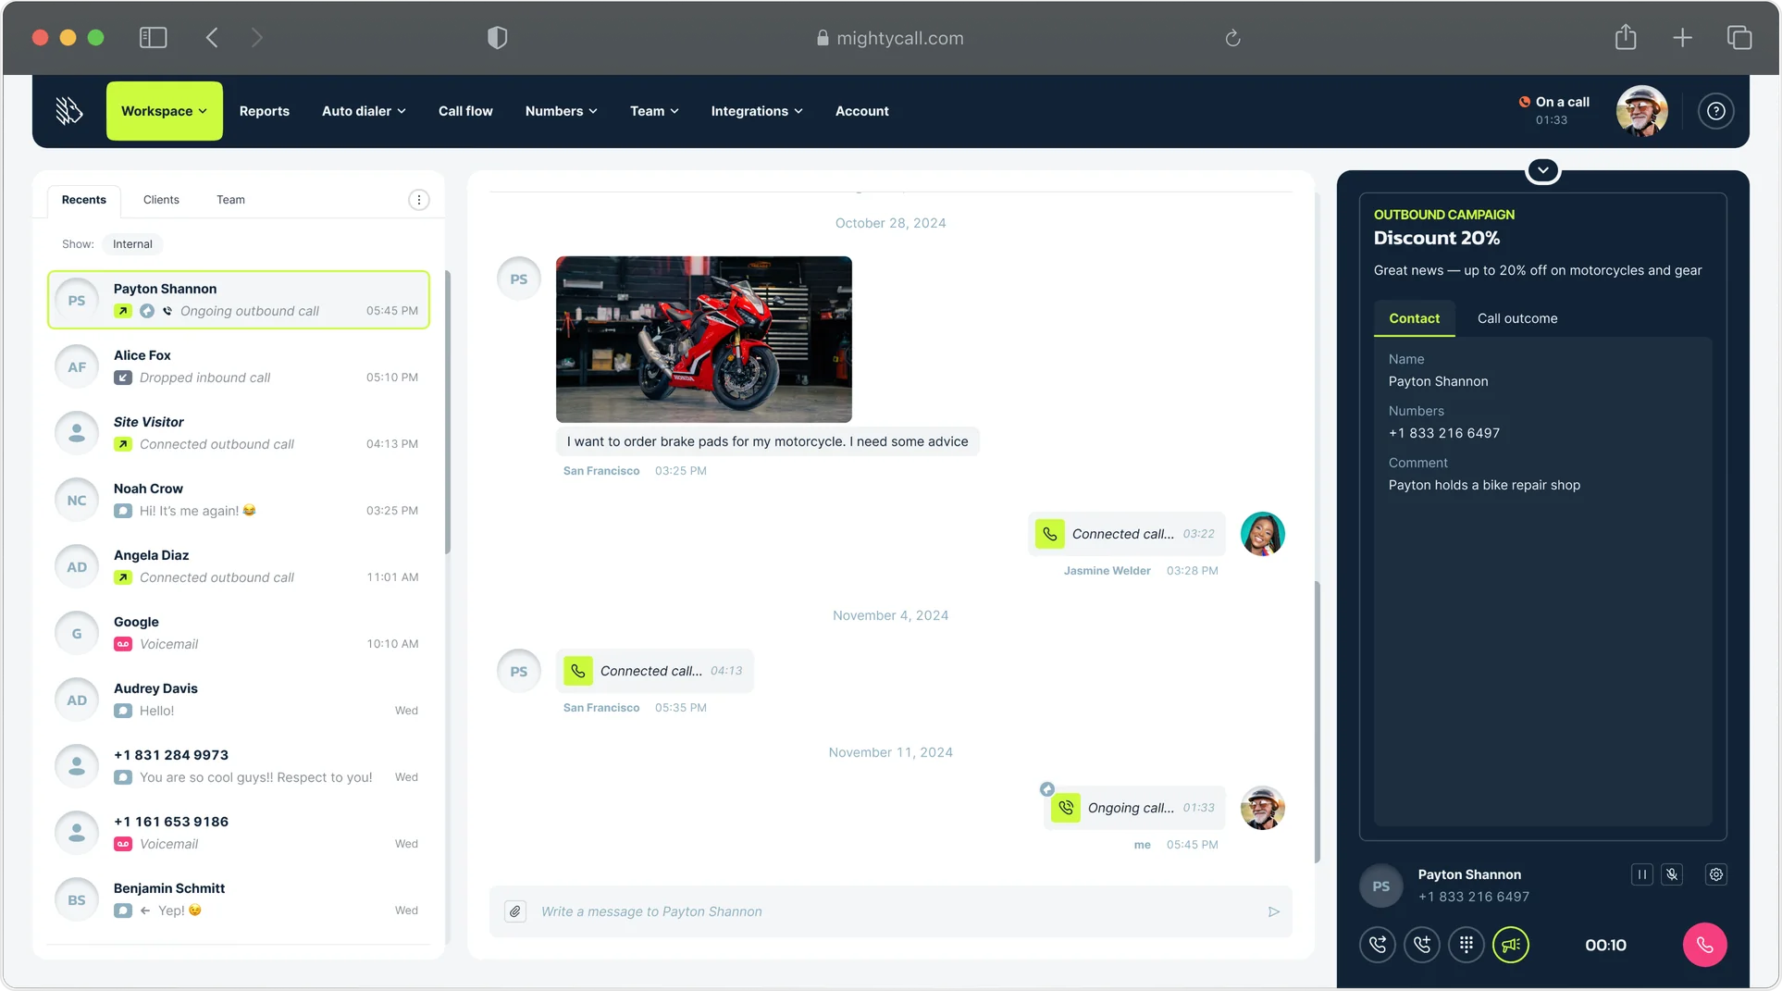The image size is (1782, 991).
Task: Open the help question mark icon
Action: coord(1715,111)
